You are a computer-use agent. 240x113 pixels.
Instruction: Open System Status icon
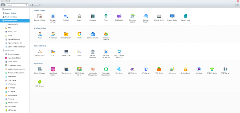172,16
